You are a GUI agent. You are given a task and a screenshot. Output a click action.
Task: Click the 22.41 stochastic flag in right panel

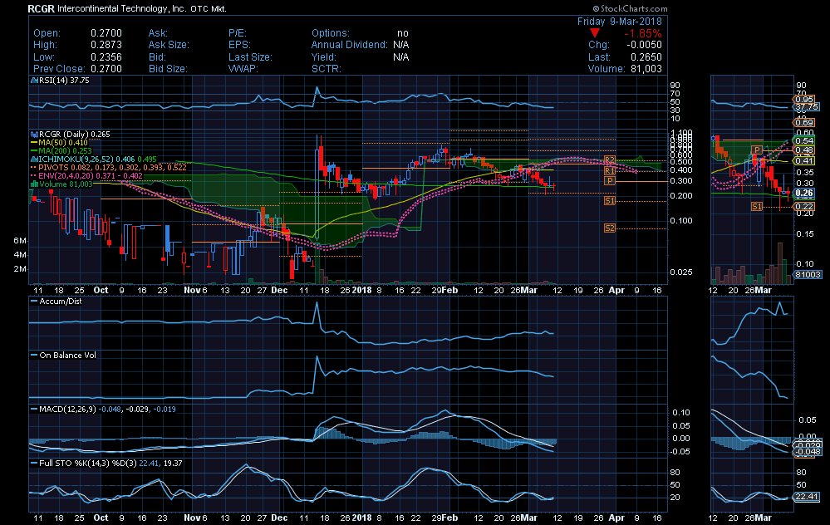[807, 497]
